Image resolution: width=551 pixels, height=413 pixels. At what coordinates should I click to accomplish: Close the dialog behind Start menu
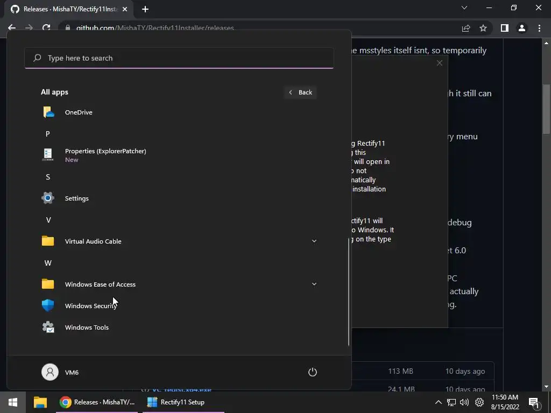439,63
